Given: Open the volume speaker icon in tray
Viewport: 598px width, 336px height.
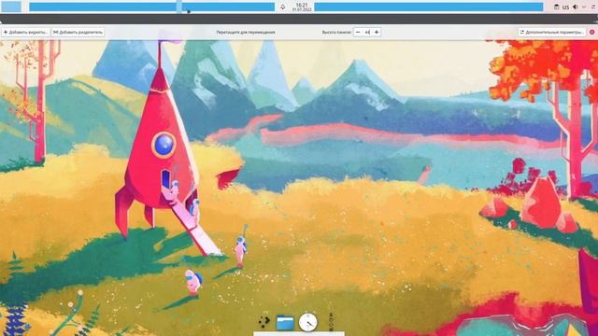Looking at the screenshot, I should click(x=576, y=7).
